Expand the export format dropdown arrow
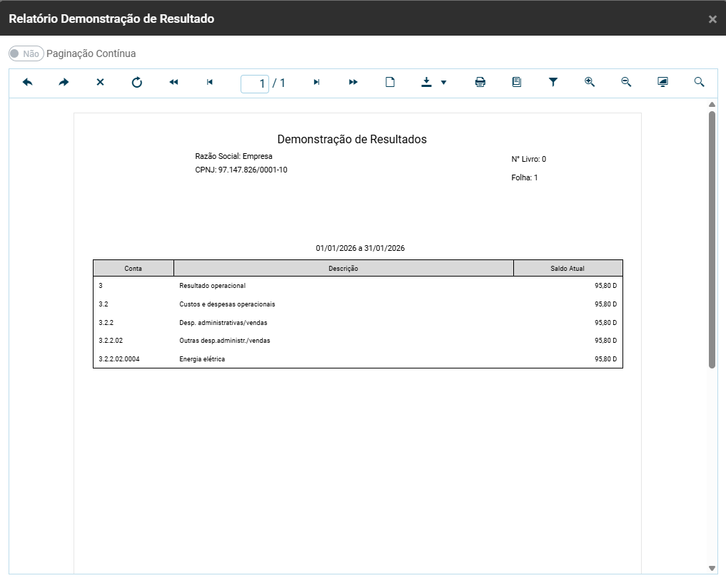 [443, 83]
